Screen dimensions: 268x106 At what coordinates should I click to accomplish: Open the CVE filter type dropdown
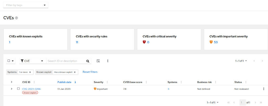click(33, 61)
